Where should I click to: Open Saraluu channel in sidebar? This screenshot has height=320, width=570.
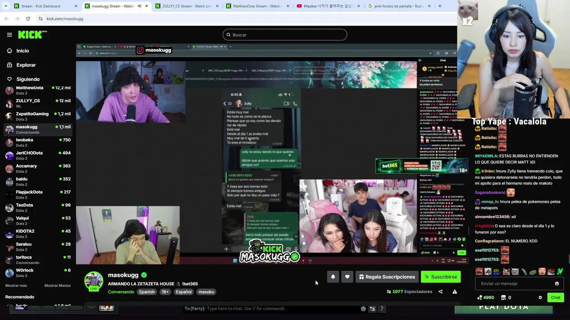pos(38,247)
